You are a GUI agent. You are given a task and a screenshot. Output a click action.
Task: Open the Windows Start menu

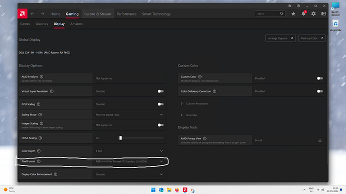(x=153, y=190)
